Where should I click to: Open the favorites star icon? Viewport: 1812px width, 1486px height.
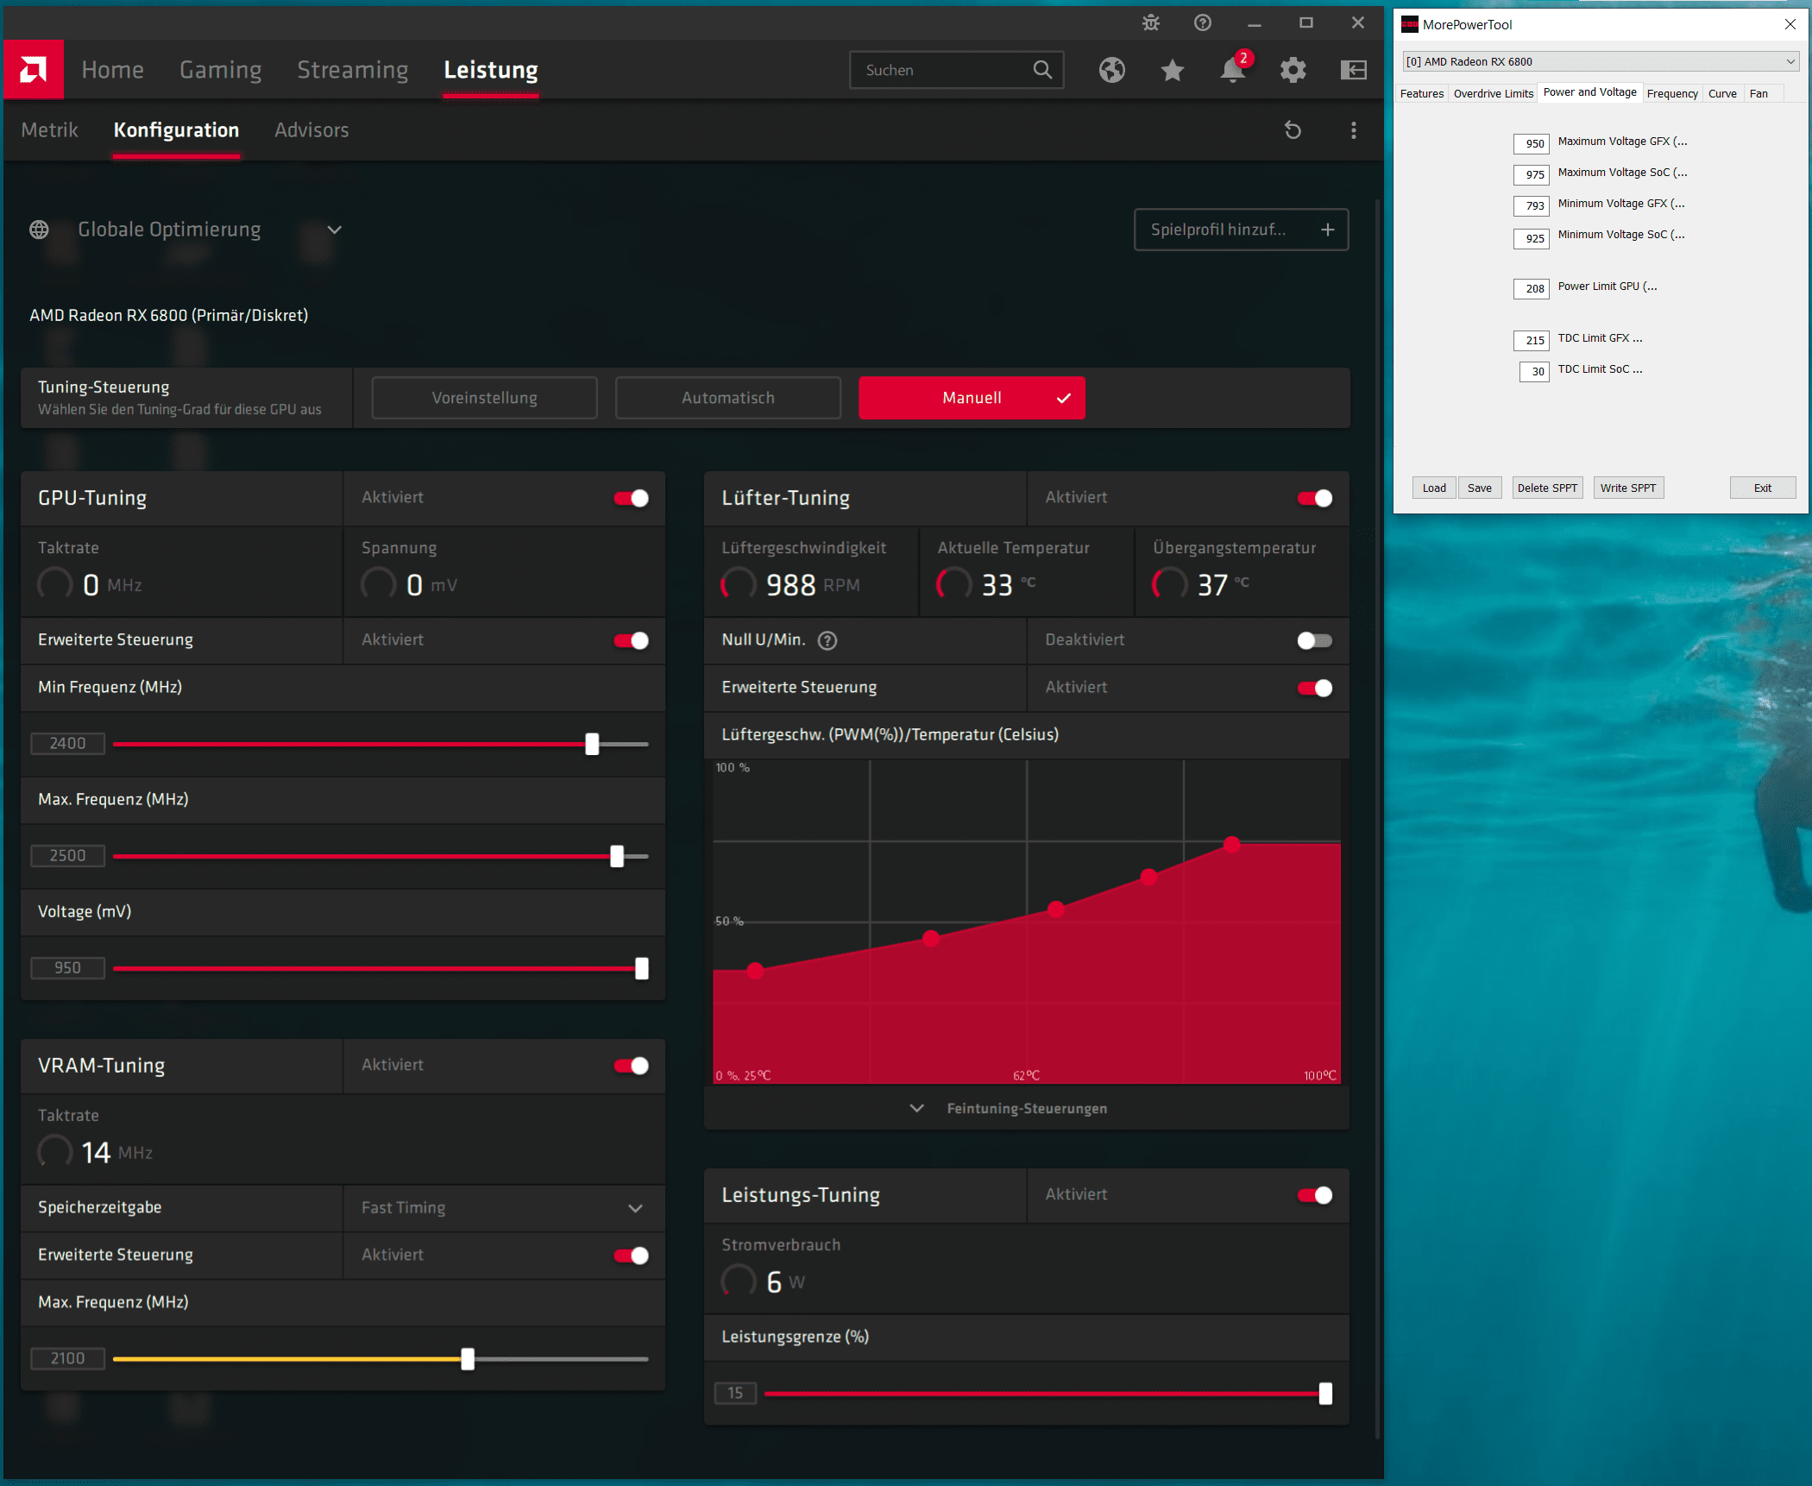tap(1173, 70)
